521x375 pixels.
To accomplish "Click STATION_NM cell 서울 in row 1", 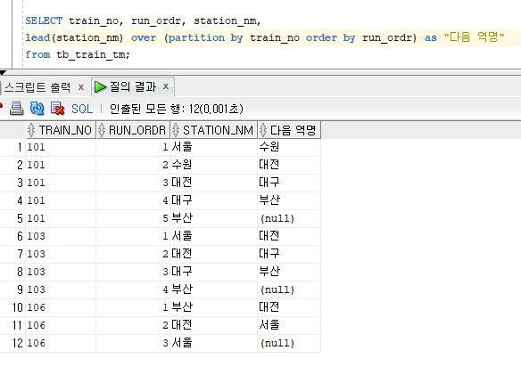I will pos(213,147).
